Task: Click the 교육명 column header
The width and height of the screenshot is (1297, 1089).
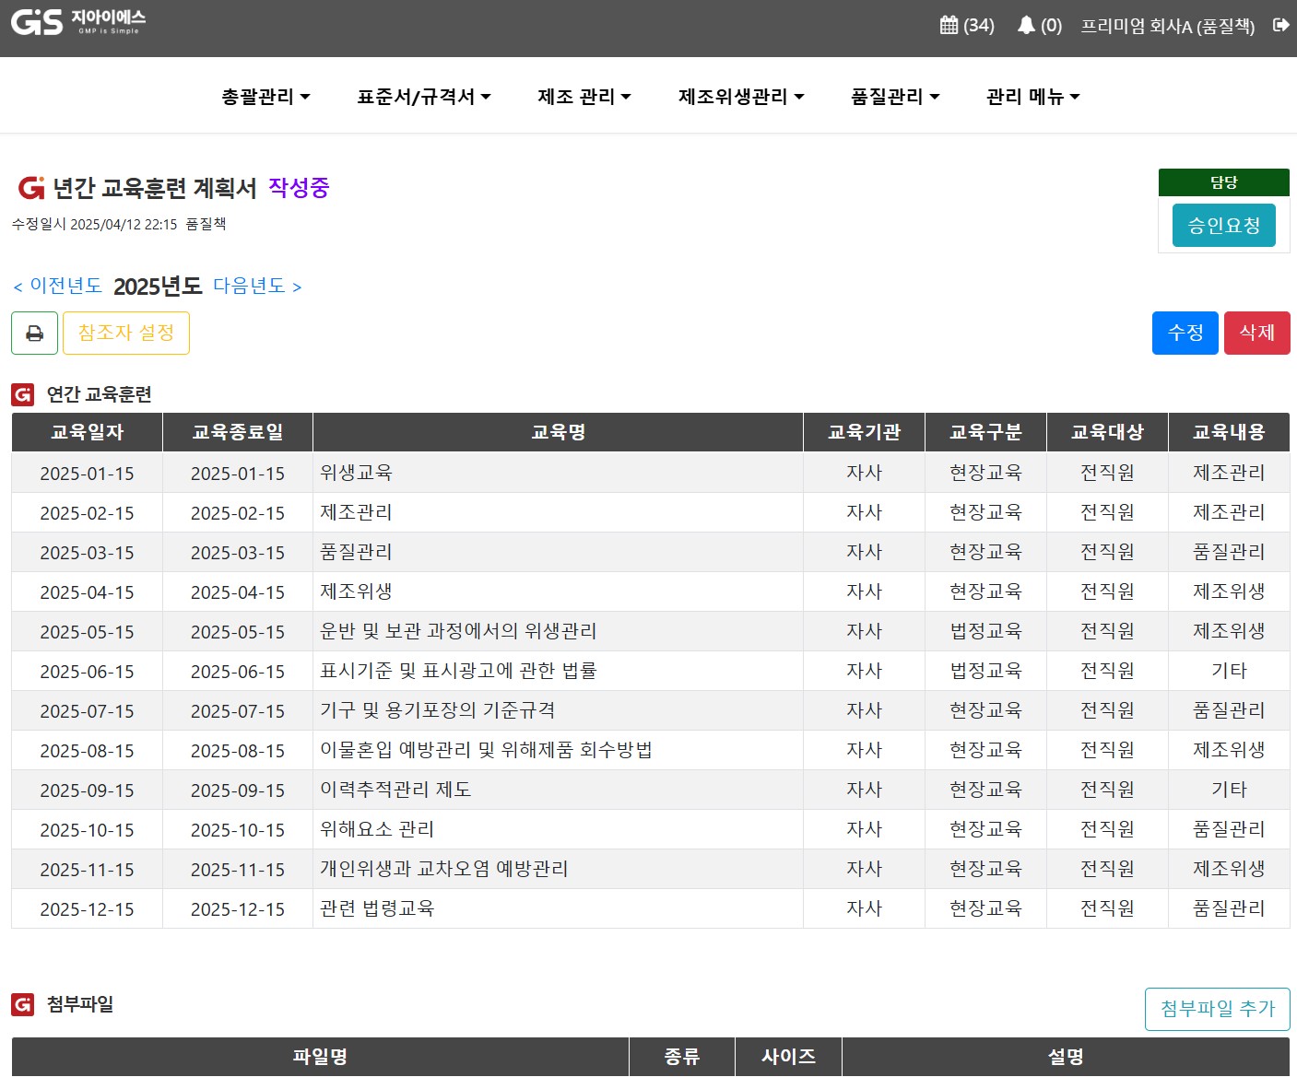Action: (x=559, y=432)
